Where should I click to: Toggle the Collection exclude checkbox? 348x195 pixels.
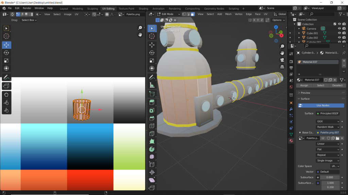pyautogui.click(x=335, y=24)
